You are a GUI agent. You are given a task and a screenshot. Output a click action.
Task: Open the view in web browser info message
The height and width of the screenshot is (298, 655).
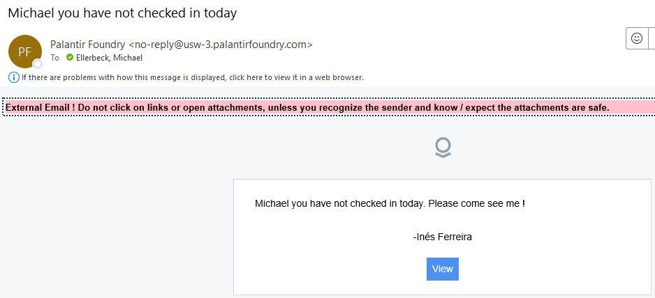[x=193, y=77]
